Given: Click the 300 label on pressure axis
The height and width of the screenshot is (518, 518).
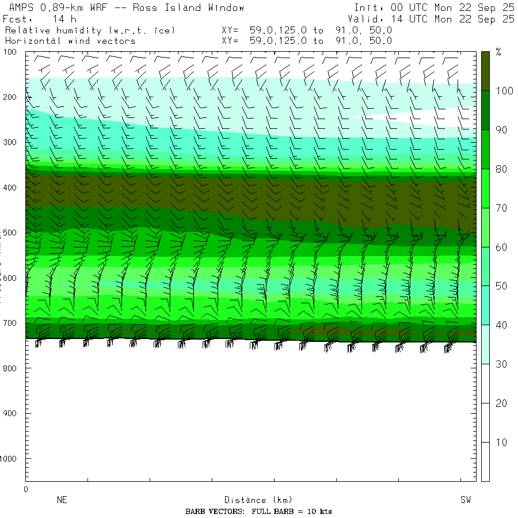Looking at the screenshot, I should tap(10, 142).
